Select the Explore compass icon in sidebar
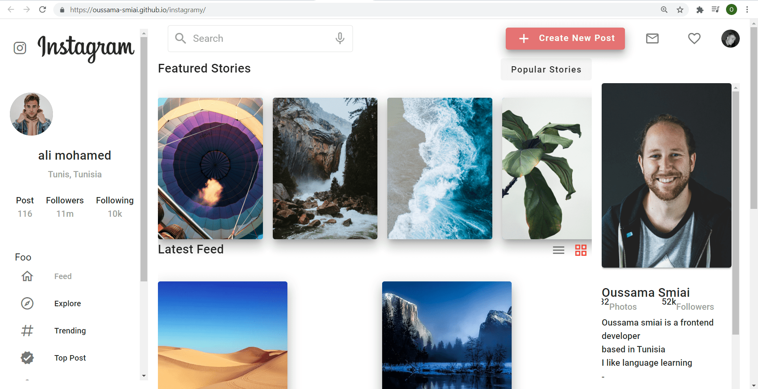 point(27,303)
